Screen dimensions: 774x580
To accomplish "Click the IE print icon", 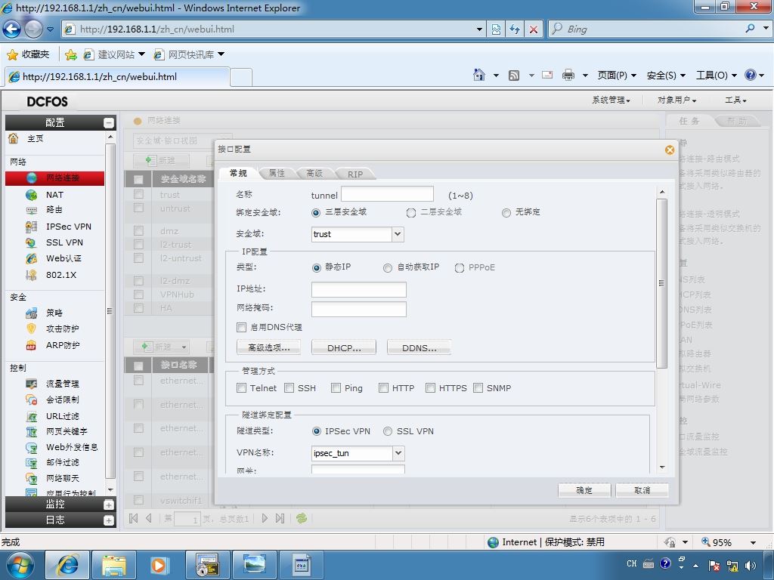I will [568, 75].
